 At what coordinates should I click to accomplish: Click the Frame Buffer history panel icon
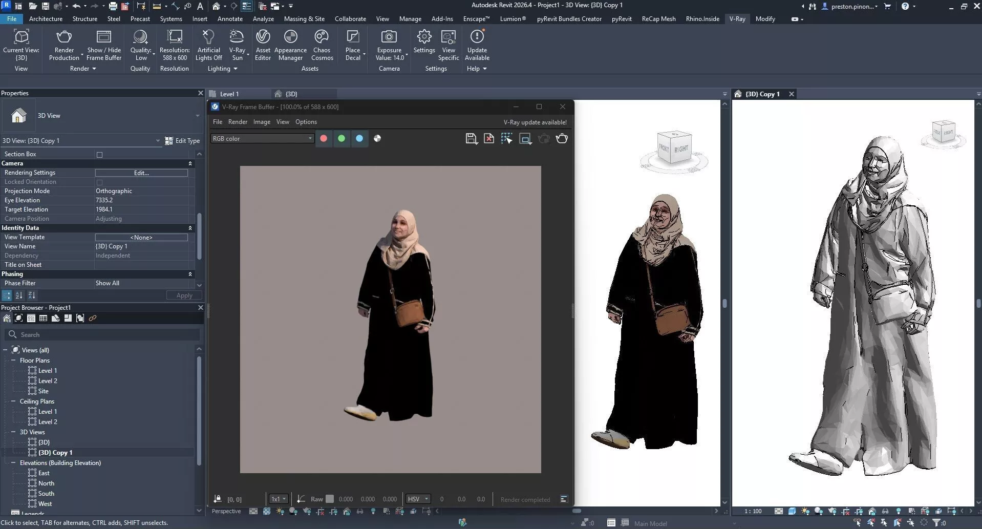564,499
